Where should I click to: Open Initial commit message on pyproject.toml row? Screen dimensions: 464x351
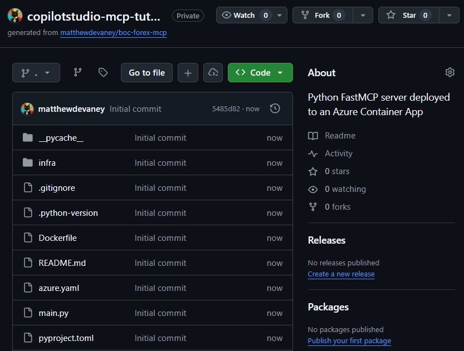(160, 338)
